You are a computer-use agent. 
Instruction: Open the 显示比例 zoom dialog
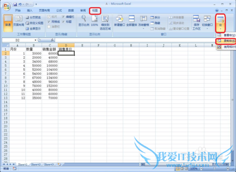click(84, 21)
